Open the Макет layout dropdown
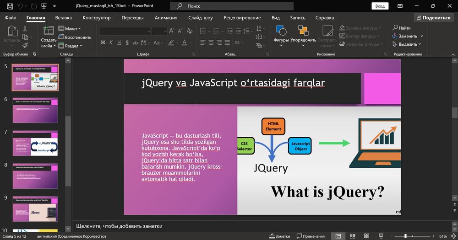Viewport: 458px width, 240px height. (70, 29)
